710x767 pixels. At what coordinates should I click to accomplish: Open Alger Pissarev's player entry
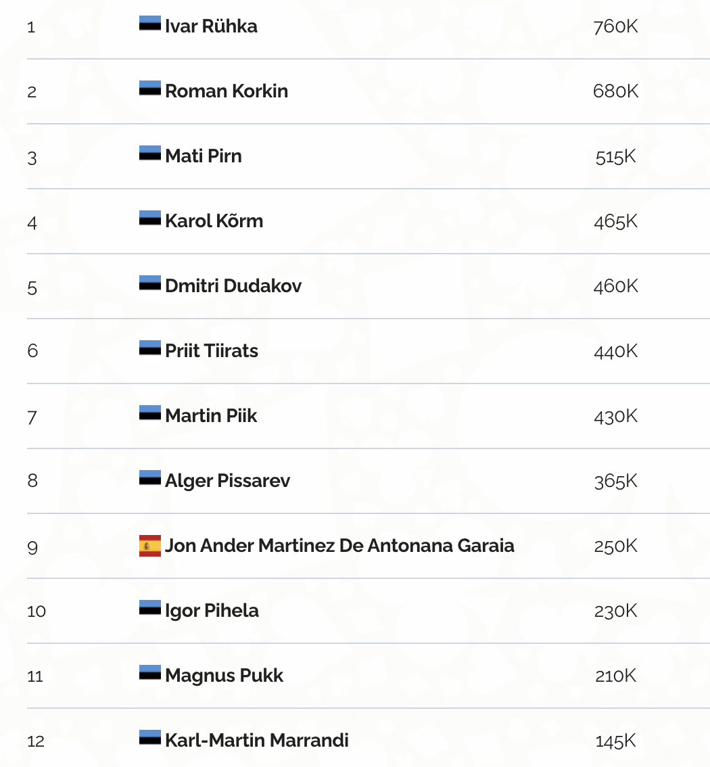[227, 481]
